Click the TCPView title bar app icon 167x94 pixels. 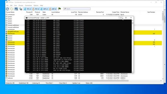[7, 2]
